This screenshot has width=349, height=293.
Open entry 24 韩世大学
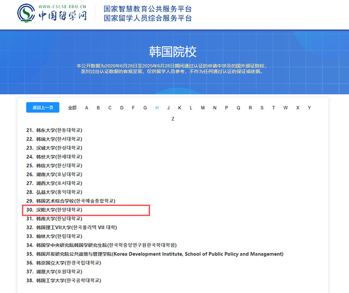pos(54,157)
